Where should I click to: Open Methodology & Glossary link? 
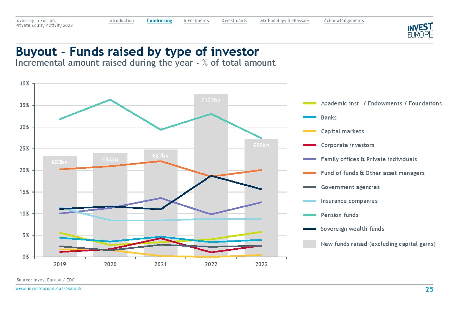pos(285,21)
